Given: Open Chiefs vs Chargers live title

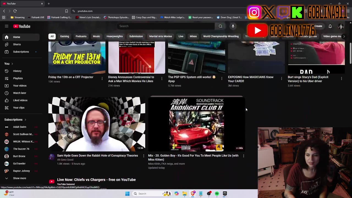Looking at the screenshot, I should pos(96,180).
